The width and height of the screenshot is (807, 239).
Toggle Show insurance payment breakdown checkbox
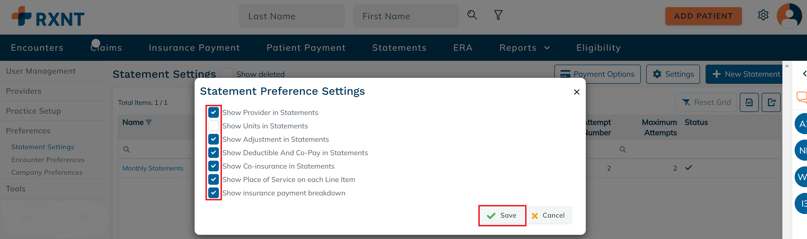coord(213,193)
